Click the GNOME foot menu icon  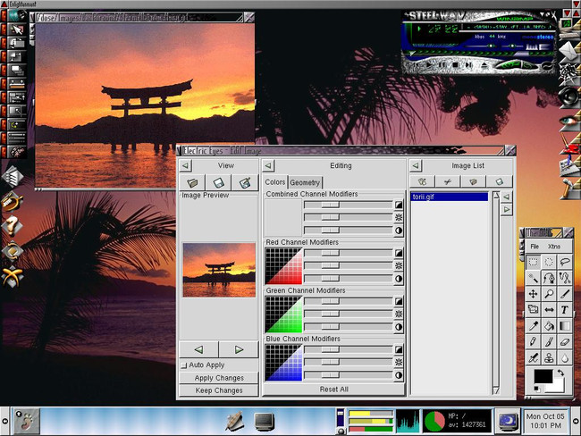[x=26, y=421]
